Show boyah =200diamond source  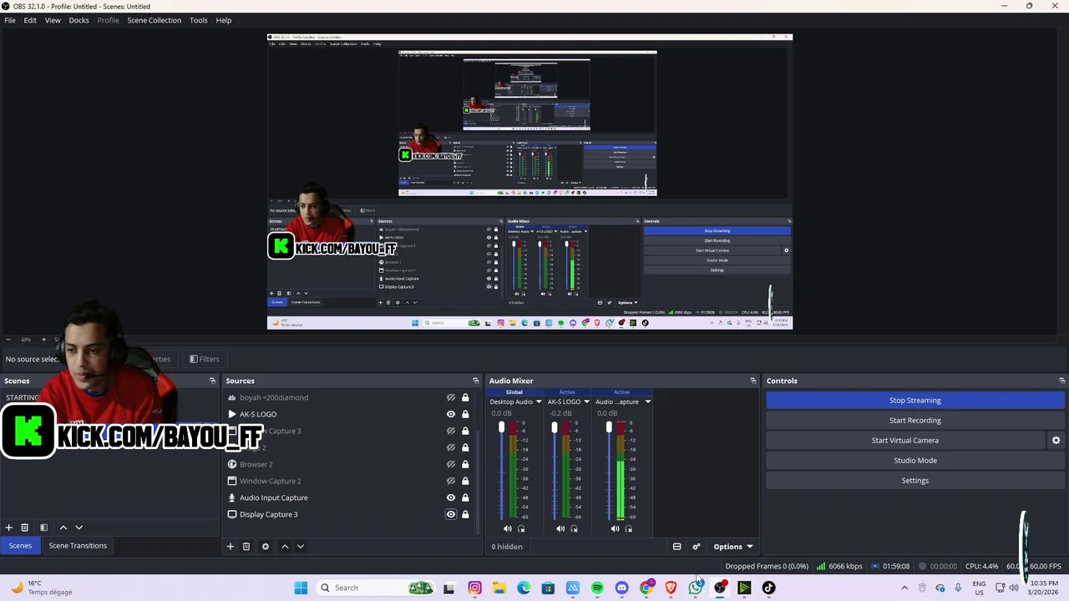point(451,397)
